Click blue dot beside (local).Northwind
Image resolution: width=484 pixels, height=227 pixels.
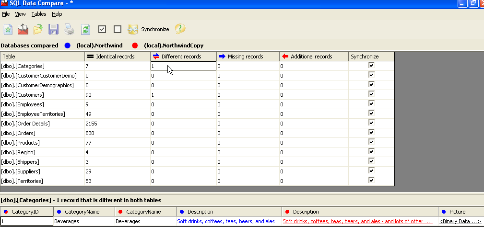(x=68, y=45)
